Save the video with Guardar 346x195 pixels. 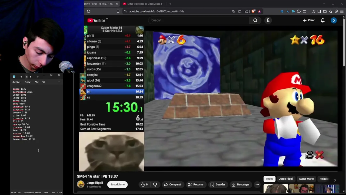218,184
